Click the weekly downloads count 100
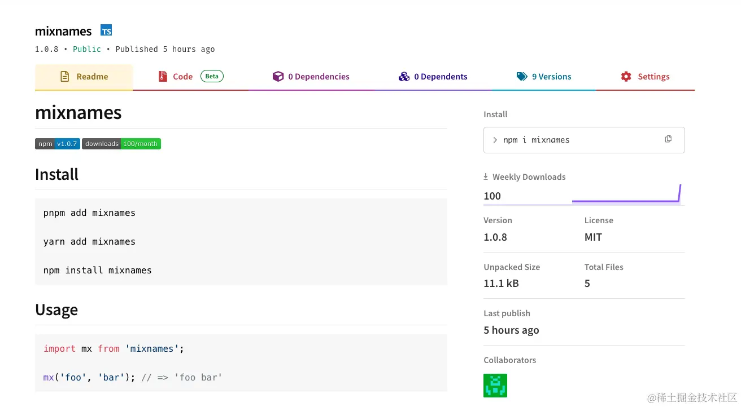The width and height of the screenshot is (741, 407). click(492, 196)
